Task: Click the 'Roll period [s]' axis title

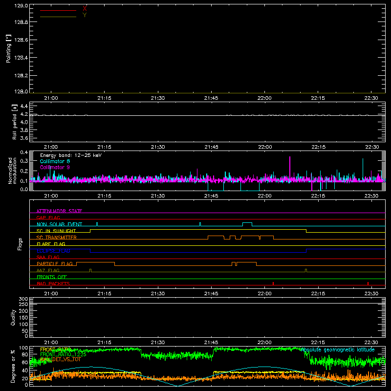Action: click(14, 122)
